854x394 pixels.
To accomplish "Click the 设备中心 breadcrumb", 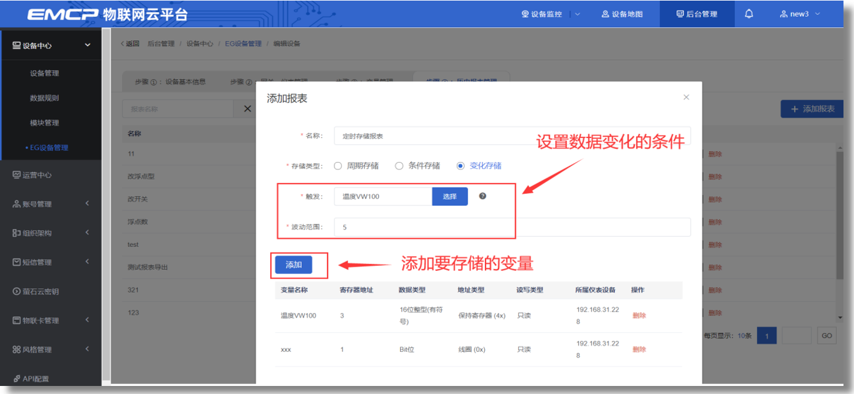I will click(200, 44).
